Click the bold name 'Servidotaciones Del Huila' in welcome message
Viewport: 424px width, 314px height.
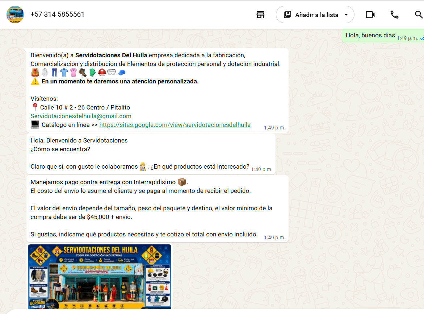tap(111, 55)
